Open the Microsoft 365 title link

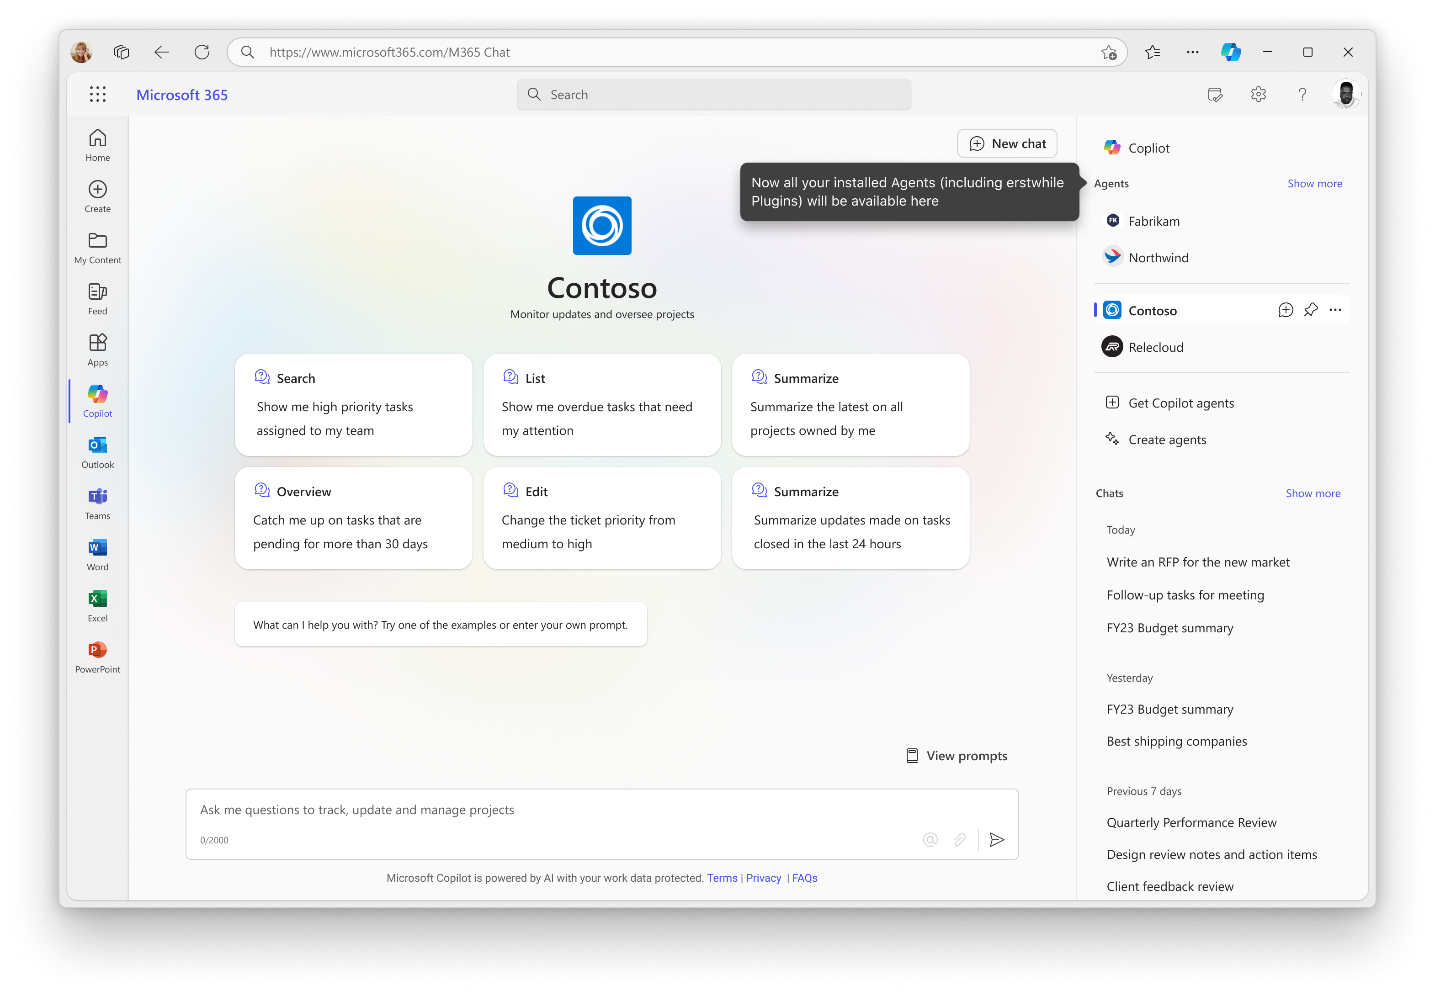coord(181,95)
